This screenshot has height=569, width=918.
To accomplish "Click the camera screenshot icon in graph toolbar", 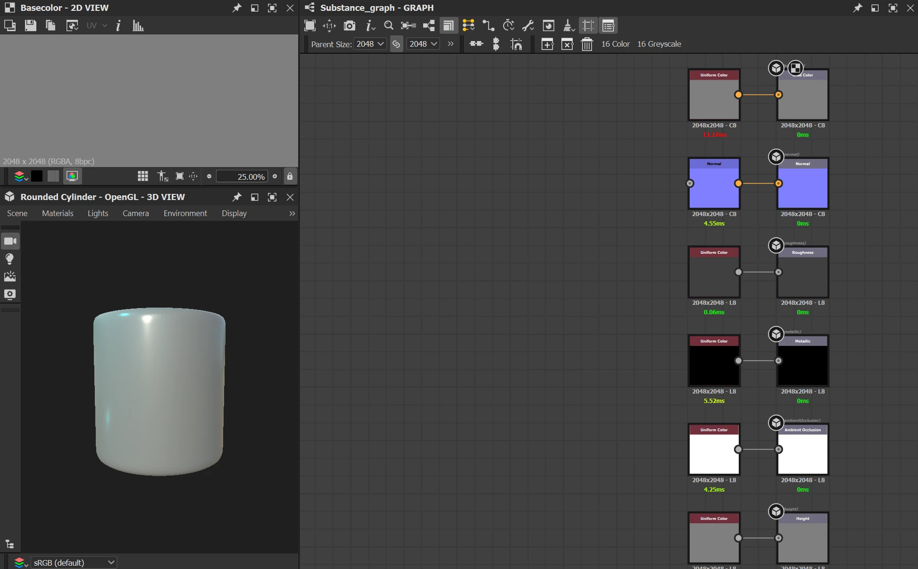I will [x=349, y=25].
